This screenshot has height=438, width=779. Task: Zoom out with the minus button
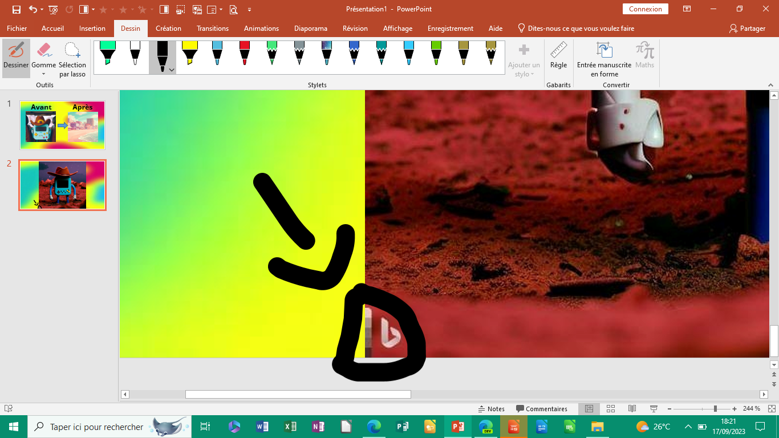pos(669,409)
